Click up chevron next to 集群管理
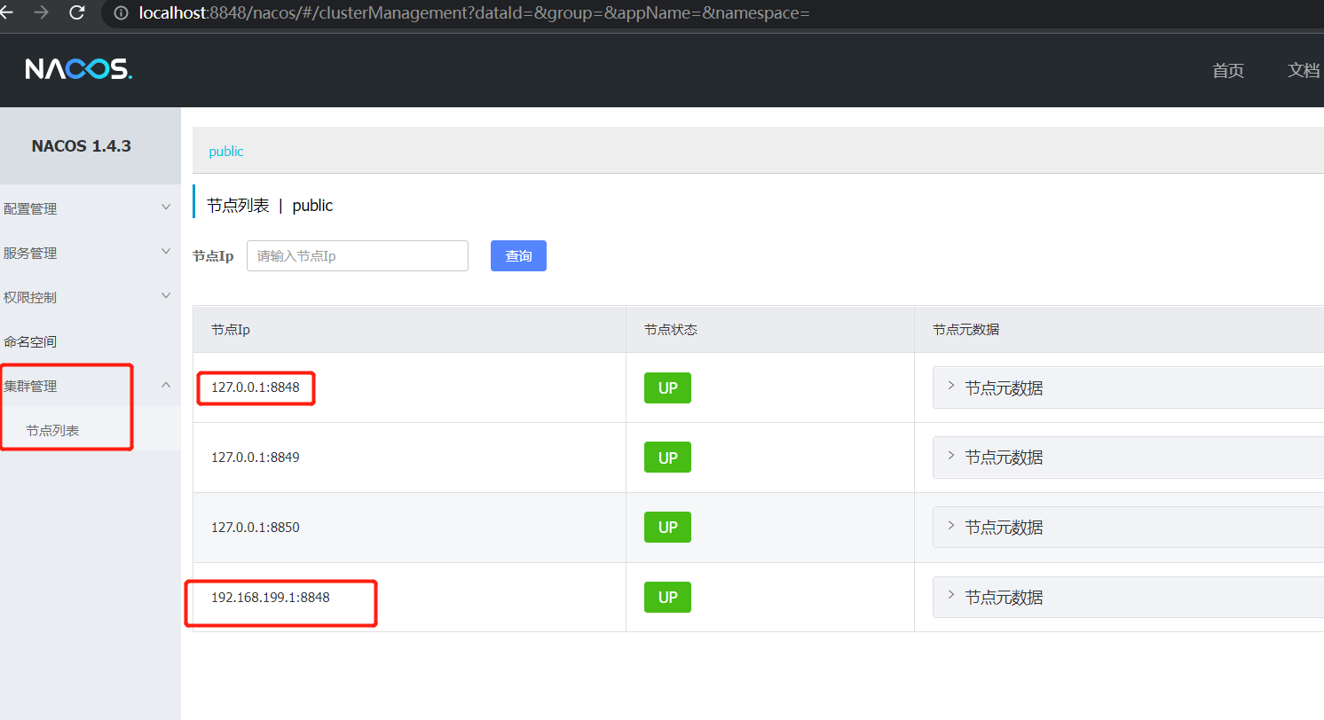 tap(166, 385)
